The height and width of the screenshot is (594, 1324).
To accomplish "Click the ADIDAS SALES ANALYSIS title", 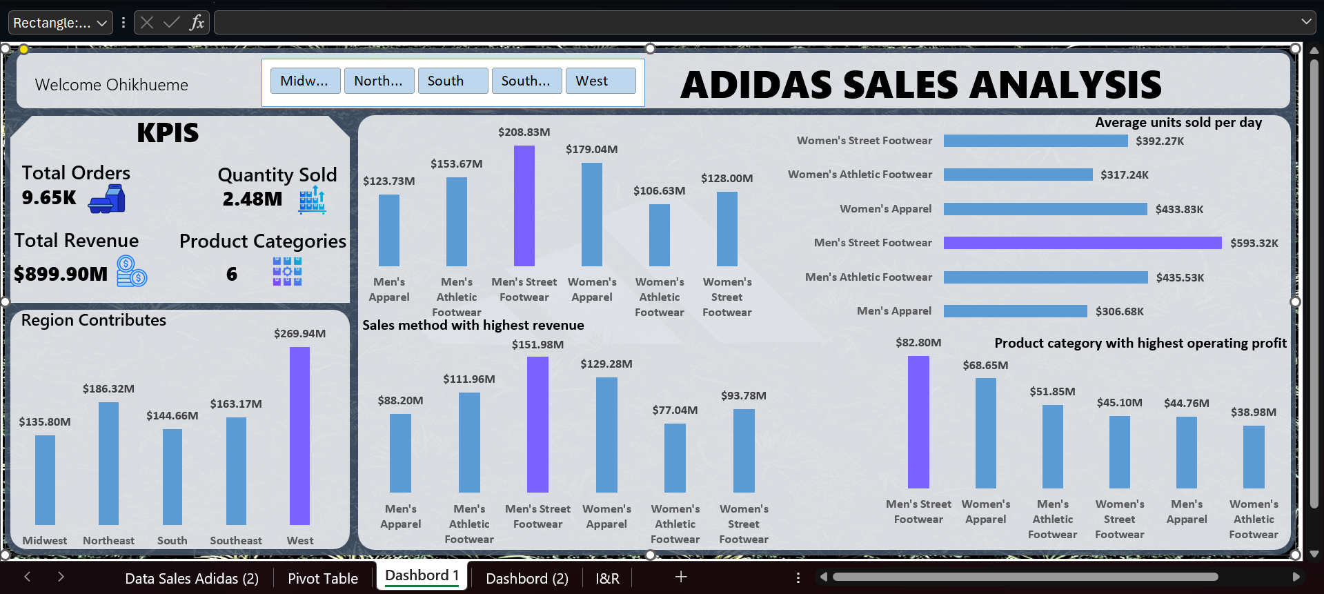I will point(921,85).
